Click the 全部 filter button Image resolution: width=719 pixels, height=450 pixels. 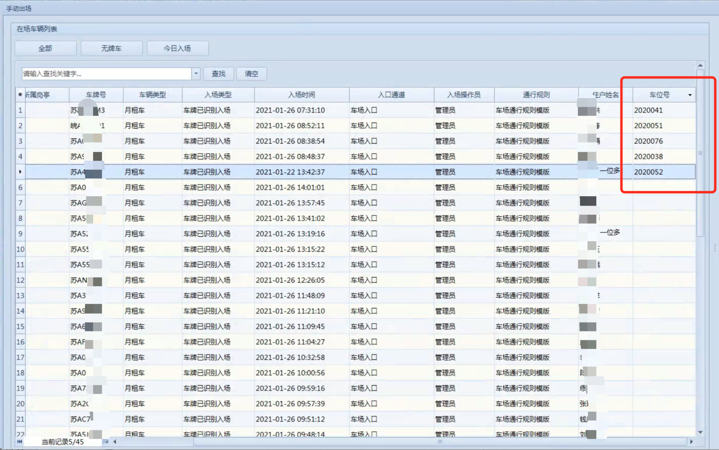pyautogui.click(x=45, y=48)
